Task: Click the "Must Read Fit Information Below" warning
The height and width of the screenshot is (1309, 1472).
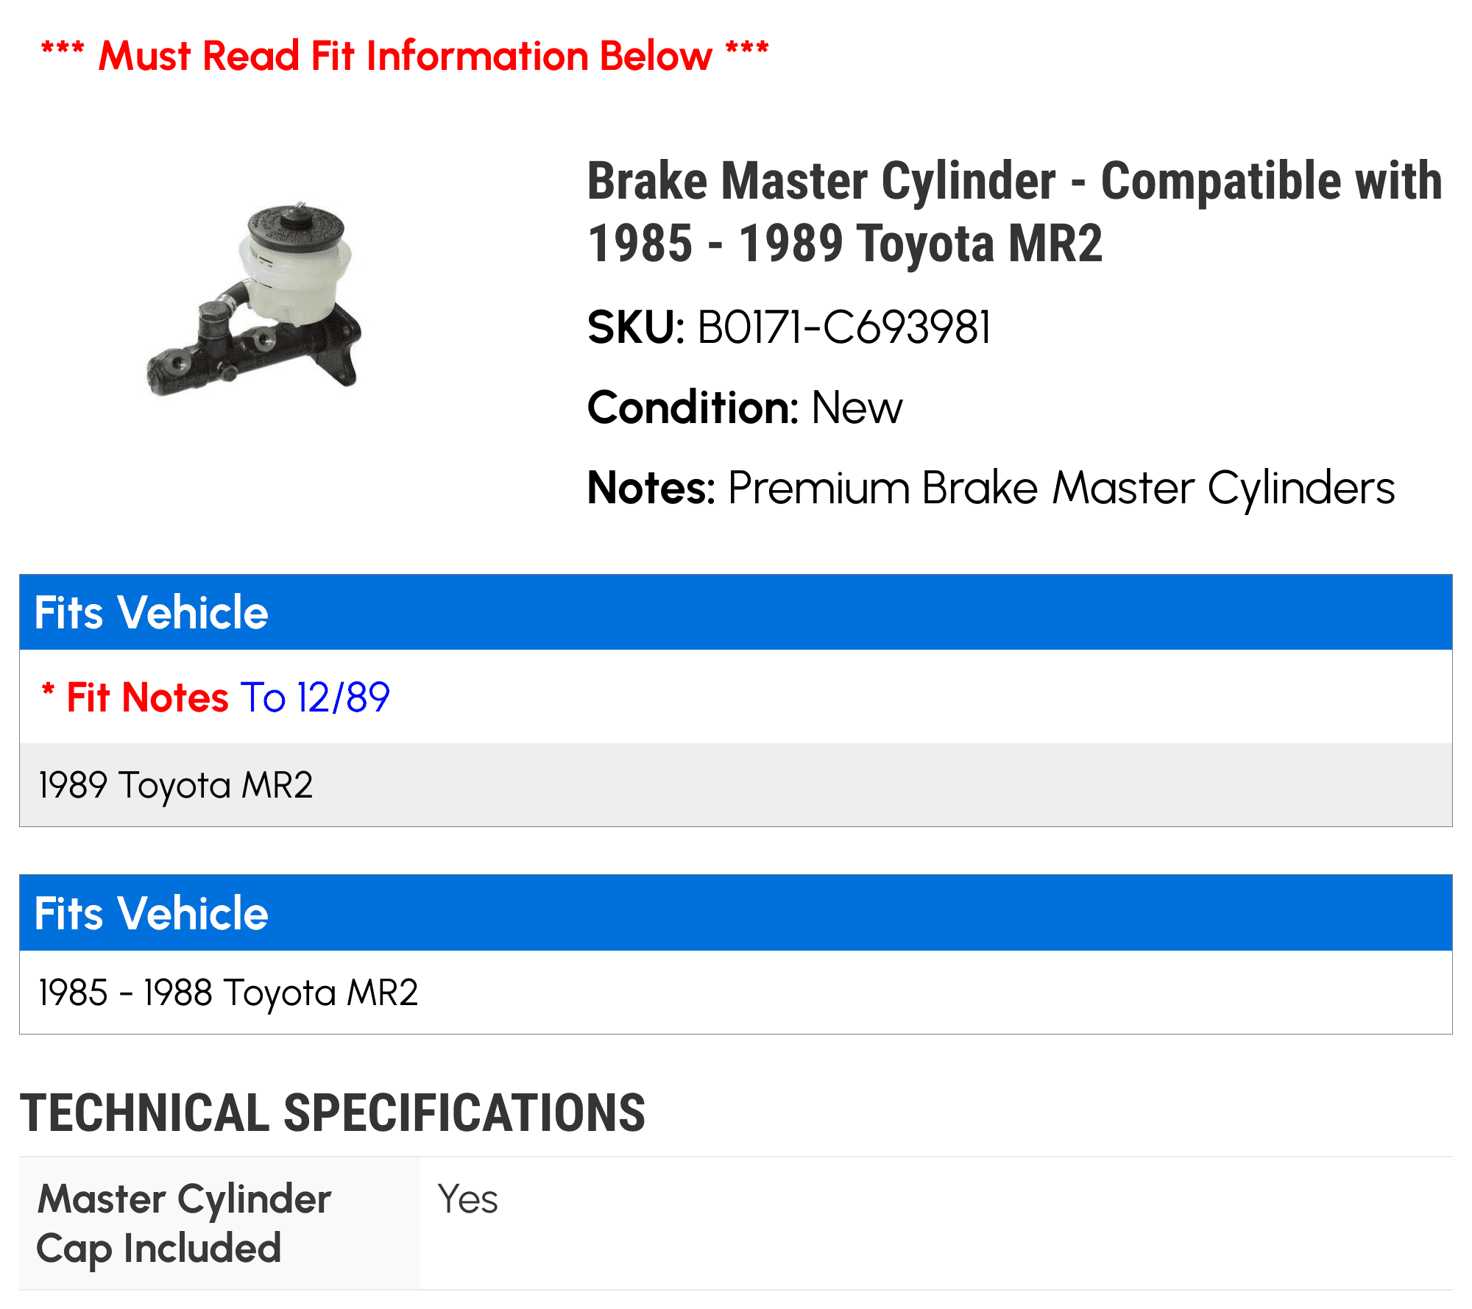Action: pyautogui.click(x=405, y=56)
